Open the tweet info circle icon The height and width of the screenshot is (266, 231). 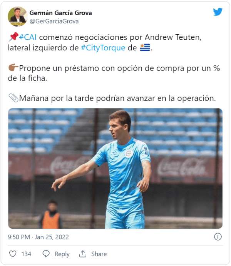[218, 237]
